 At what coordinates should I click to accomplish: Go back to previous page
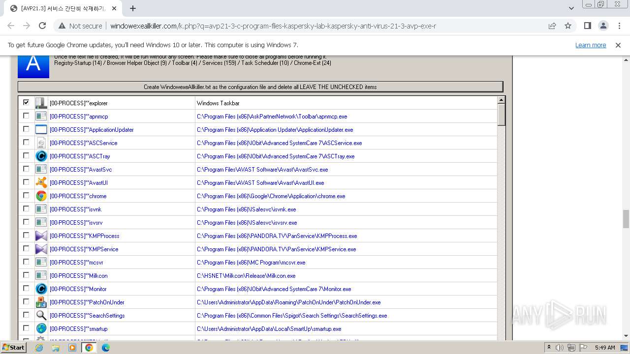coord(11,26)
